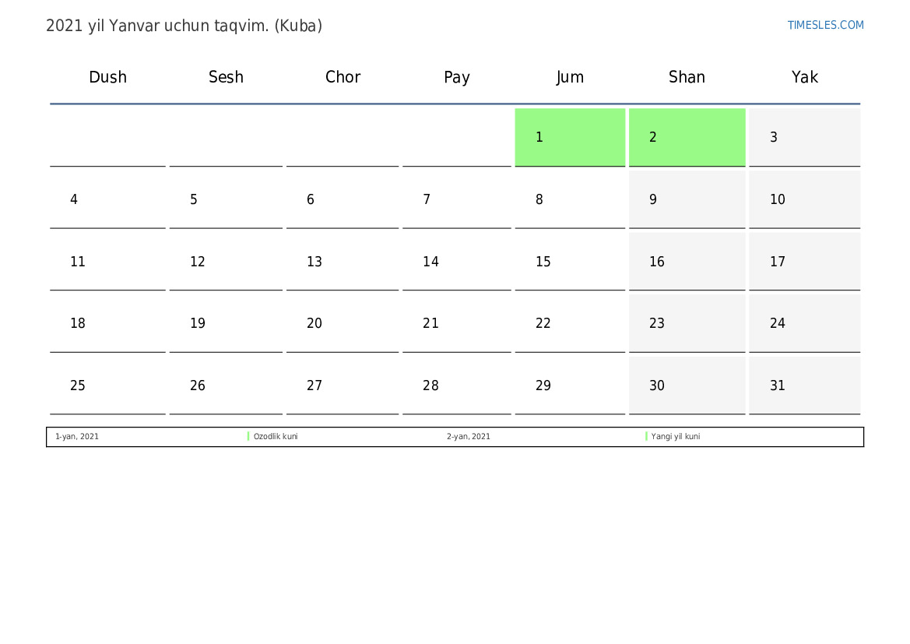
Task: Select the Pay weekday header
Action: (457, 77)
